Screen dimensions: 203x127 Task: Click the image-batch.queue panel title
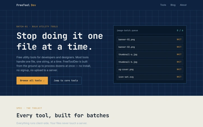click(127, 30)
